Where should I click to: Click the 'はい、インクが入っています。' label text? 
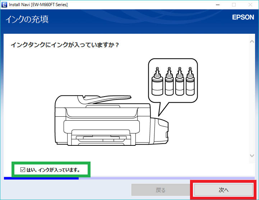pyautogui.click(x=53, y=169)
